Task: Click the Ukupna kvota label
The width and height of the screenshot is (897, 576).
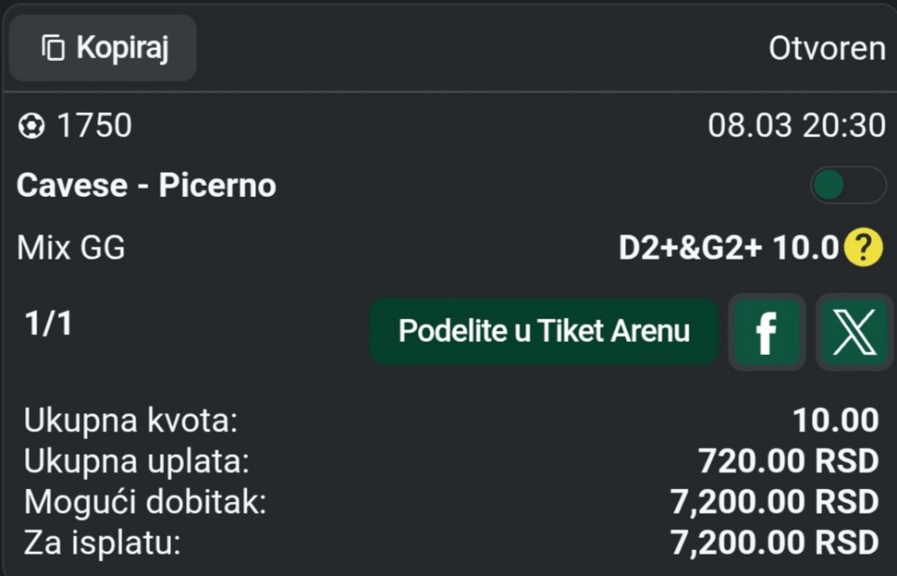Action: [x=131, y=421]
